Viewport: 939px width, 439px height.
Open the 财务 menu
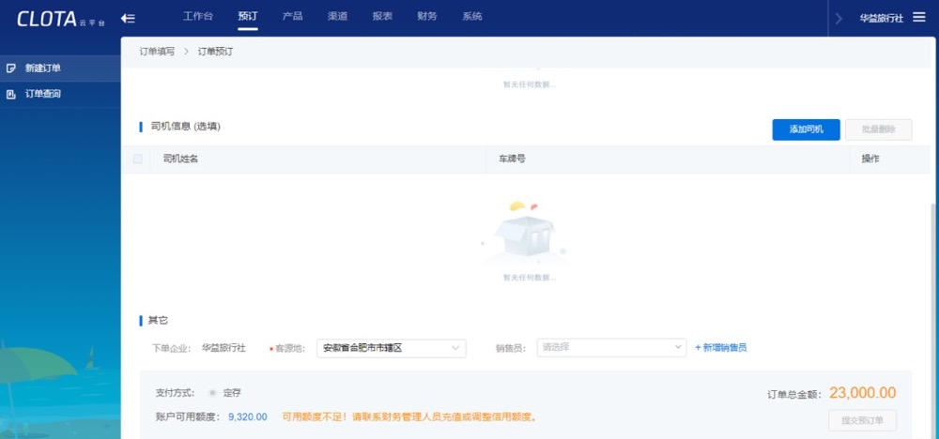(427, 16)
